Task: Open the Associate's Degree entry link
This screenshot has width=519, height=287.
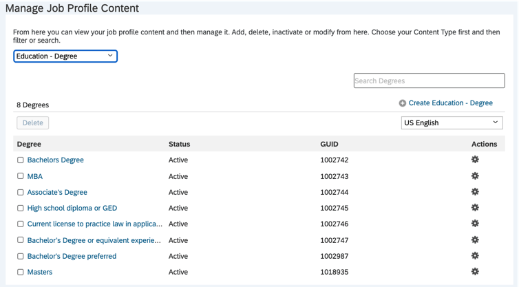Action: [x=57, y=192]
